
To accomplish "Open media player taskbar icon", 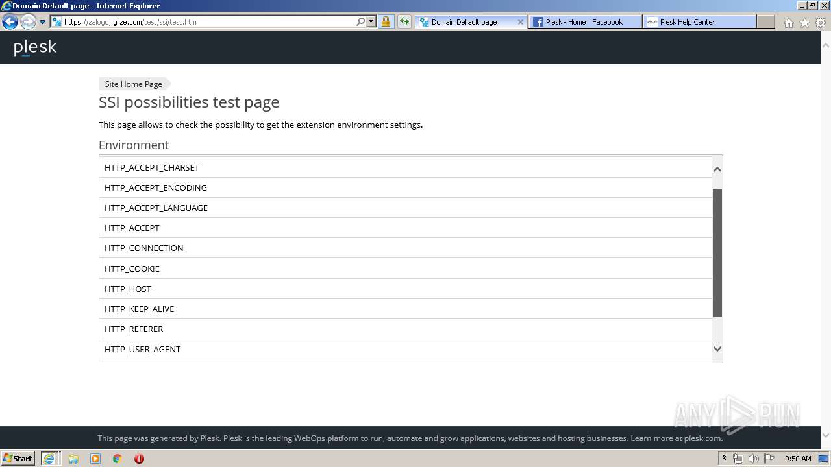I will click(x=95, y=459).
